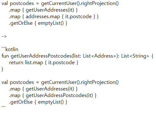The width and height of the screenshot is (156, 113).
Task: Click addresses.map in the third line
Action: (x=43, y=17)
